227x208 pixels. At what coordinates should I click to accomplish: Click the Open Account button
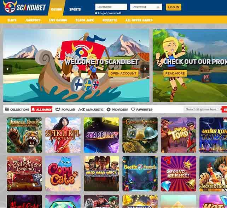click(123, 73)
